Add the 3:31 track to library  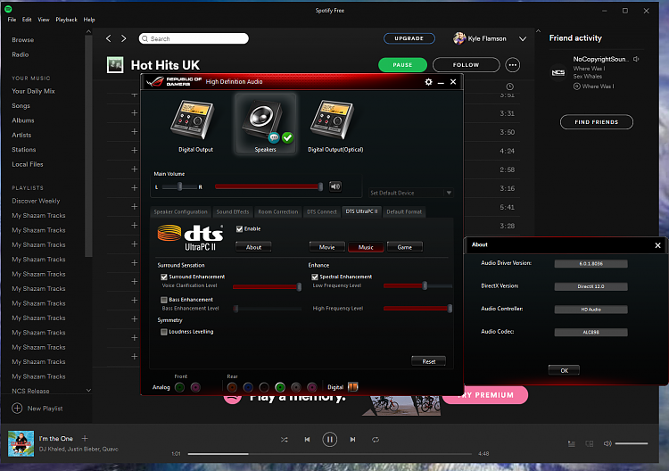pyautogui.click(x=135, y=113)
